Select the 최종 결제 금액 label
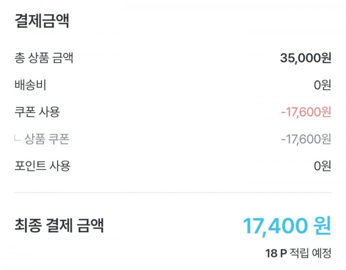Viewport: 346px width, 270px height. [59, 226]
